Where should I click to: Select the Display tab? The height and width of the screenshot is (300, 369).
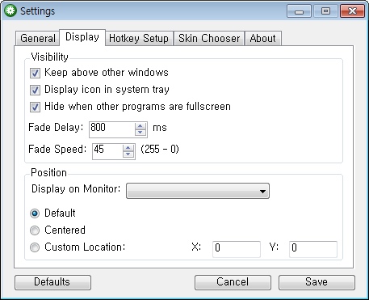[x=82, y=37]
